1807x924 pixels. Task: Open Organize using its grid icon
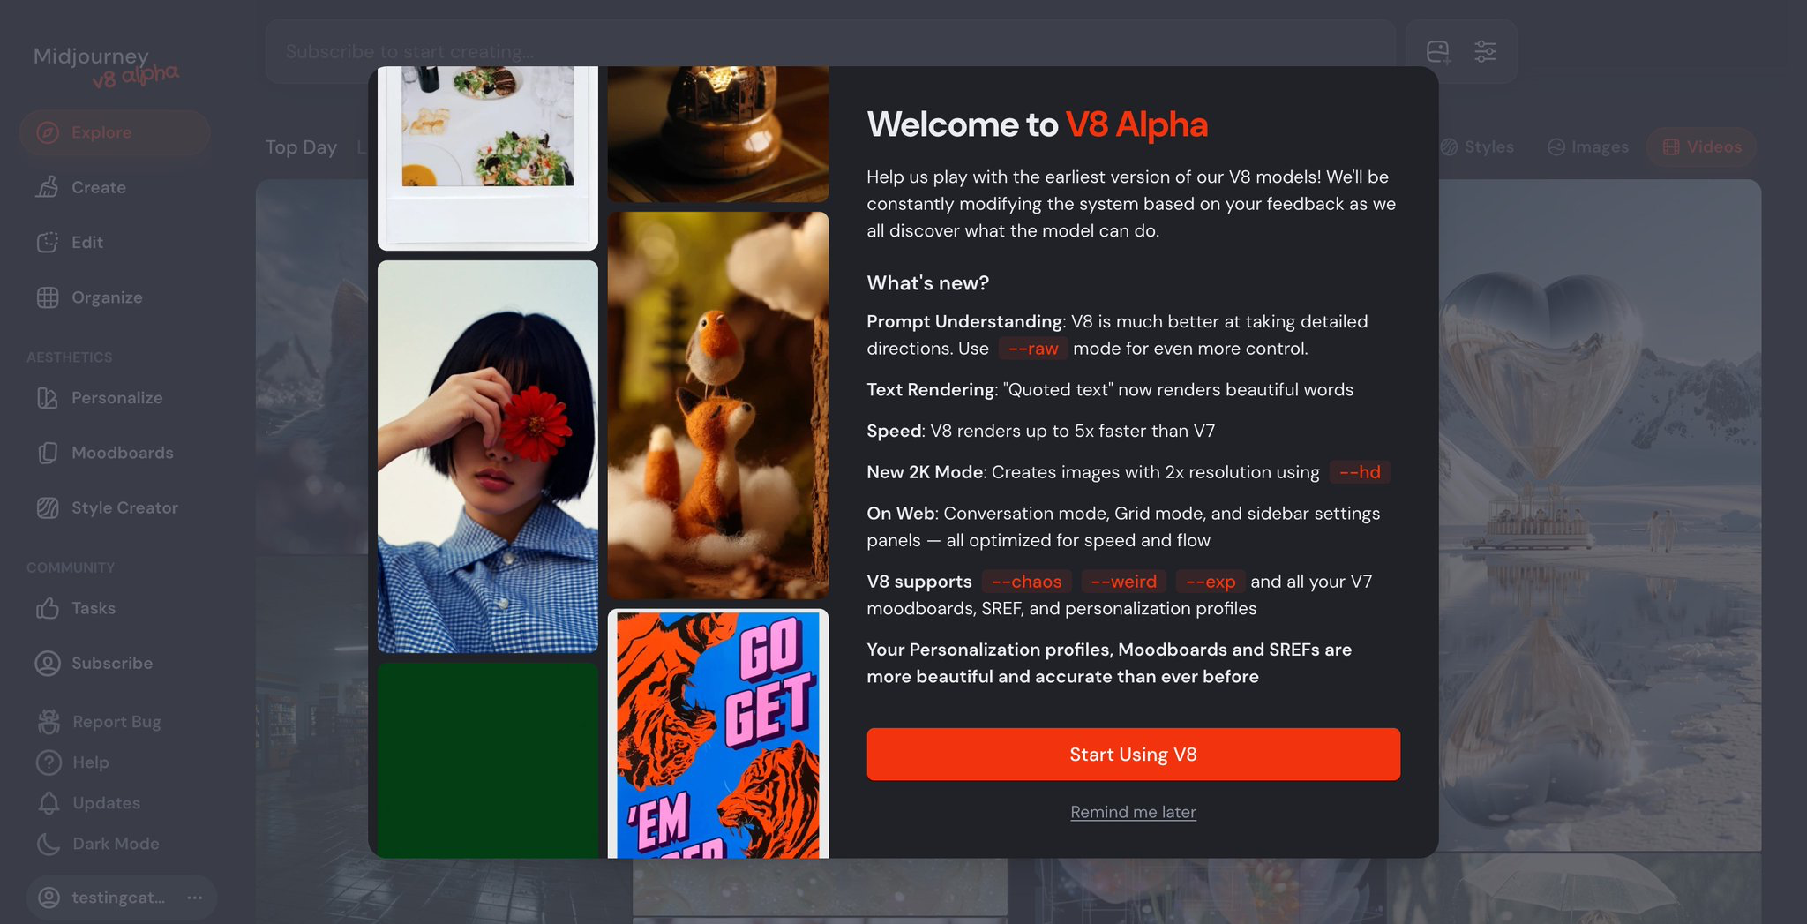(48, 297)
